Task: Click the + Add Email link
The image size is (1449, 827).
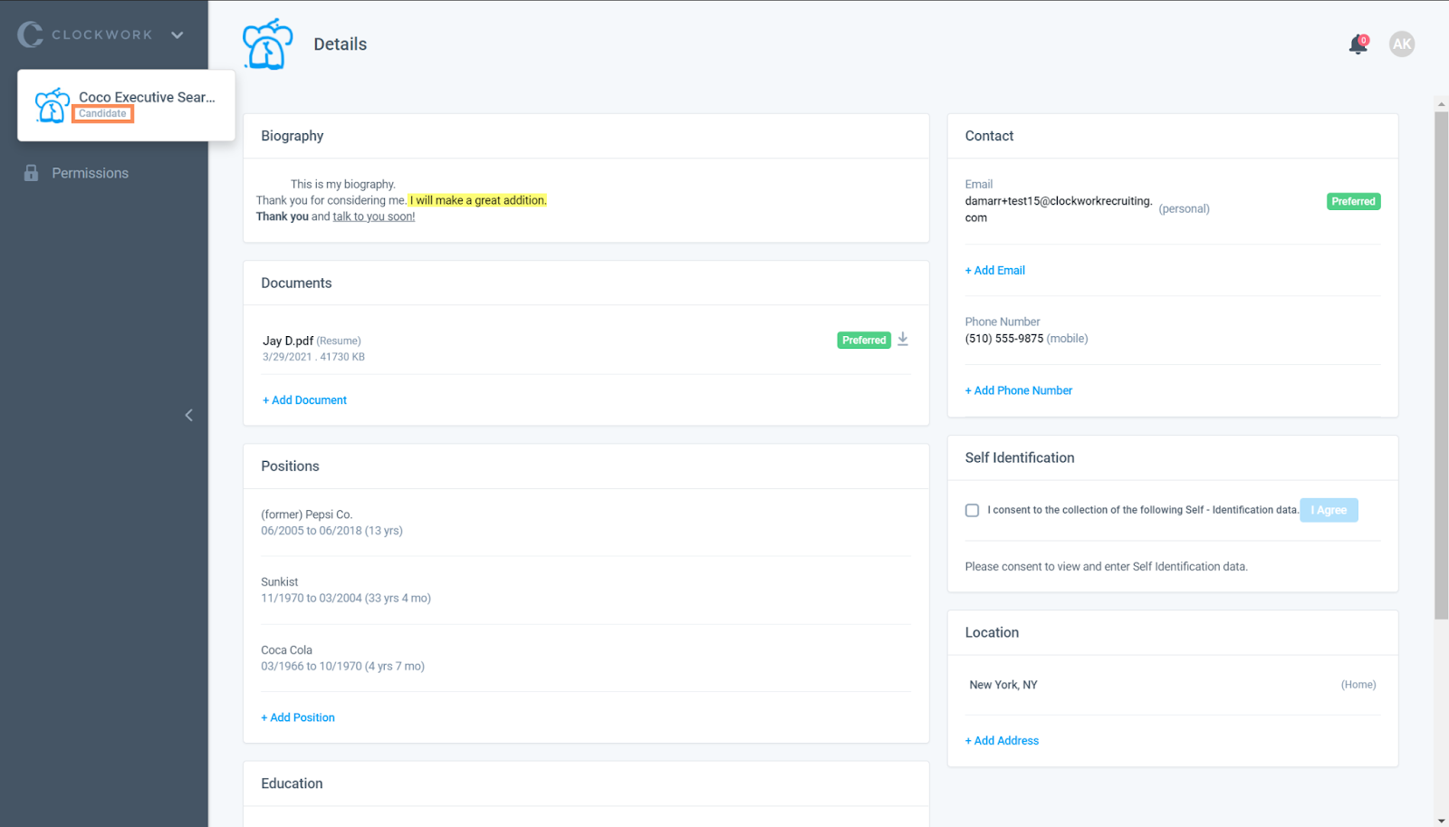Action: click(995, 271)
